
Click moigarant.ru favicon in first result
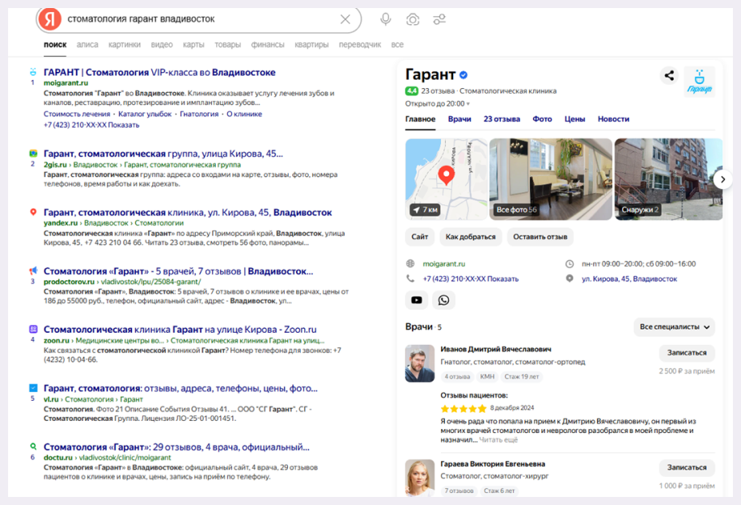(x=32, y=72)
